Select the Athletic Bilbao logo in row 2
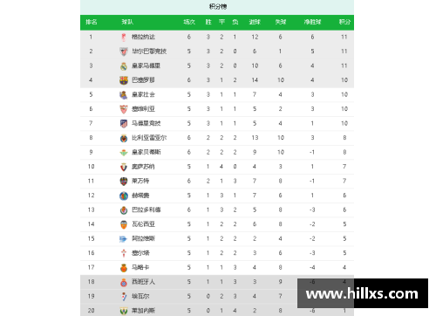 pyautogui.click(x=124, y=52)
